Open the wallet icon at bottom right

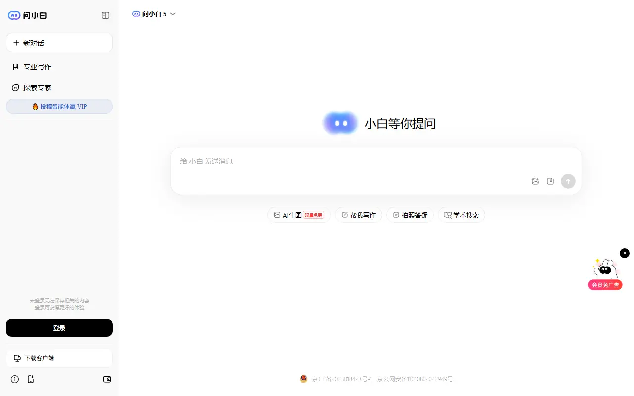106,379
